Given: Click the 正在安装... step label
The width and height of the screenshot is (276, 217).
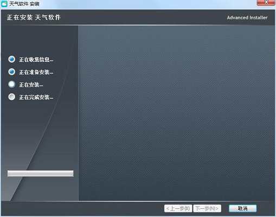Looking at the screenshot, I should [31, 85].
